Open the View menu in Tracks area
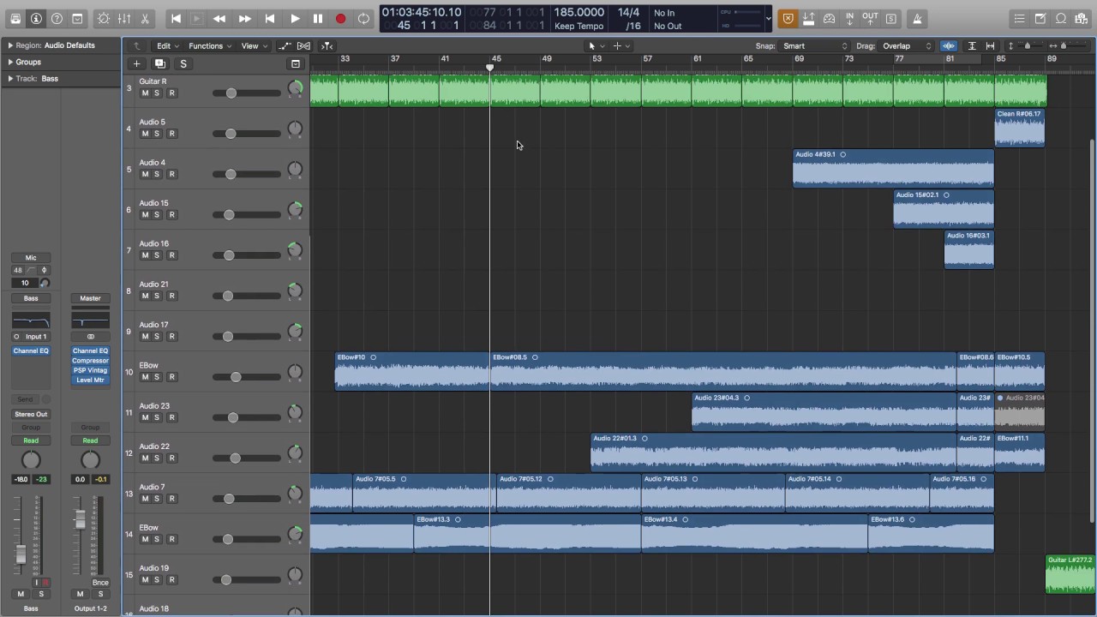Viewport: 1097px width, 617px height. click(x=253, y=46)
